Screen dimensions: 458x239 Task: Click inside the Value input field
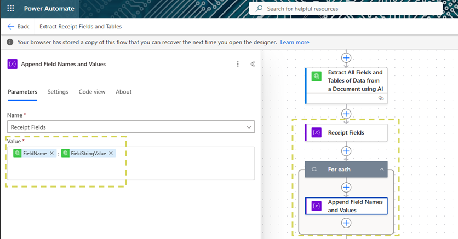(x=164, y=170)
